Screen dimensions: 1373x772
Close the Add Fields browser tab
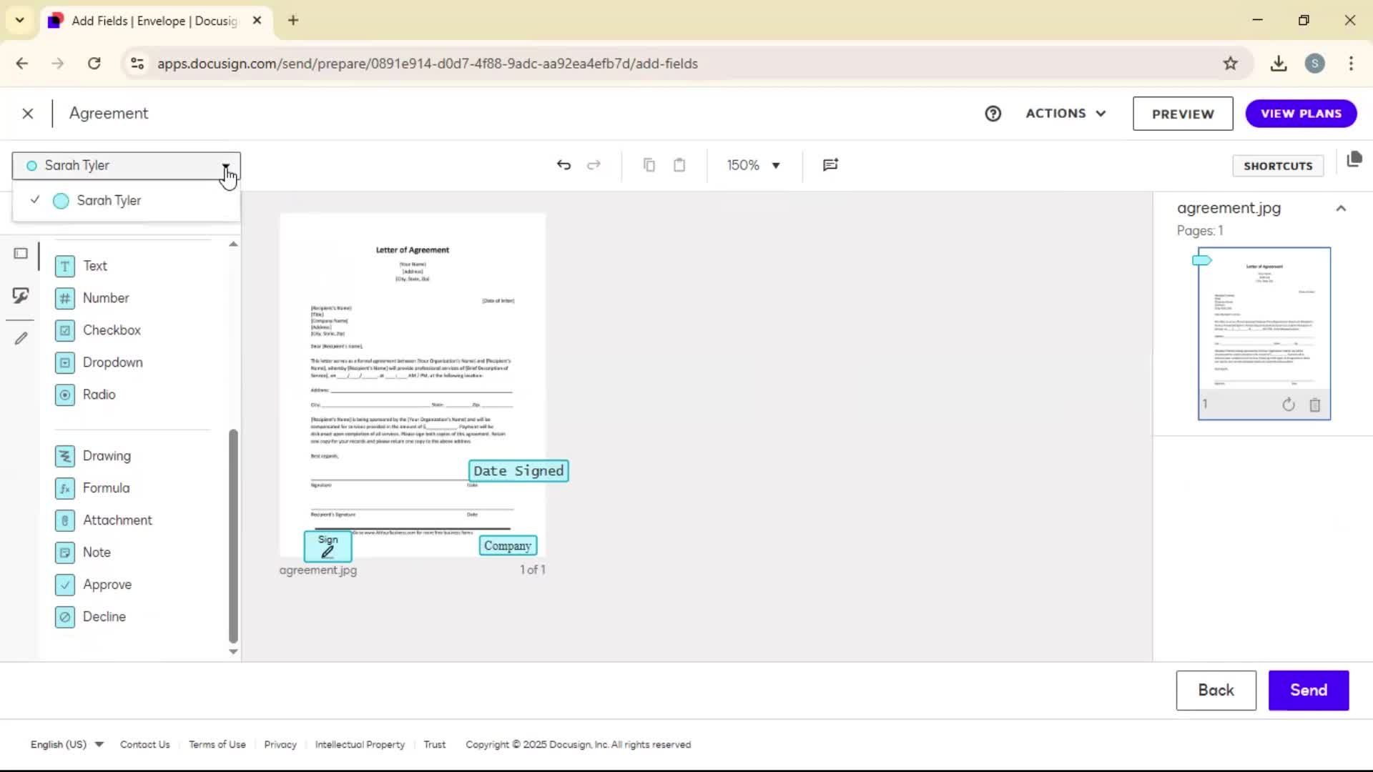257,20
